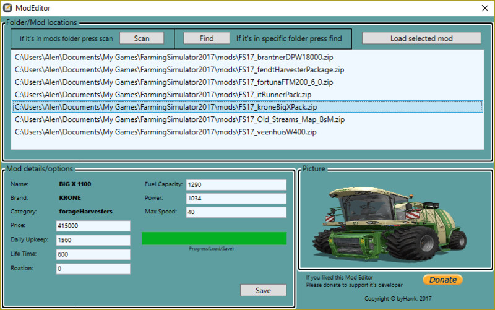Click the yellow Donate button
495x310 pixels.
click(x=443, y=280)
